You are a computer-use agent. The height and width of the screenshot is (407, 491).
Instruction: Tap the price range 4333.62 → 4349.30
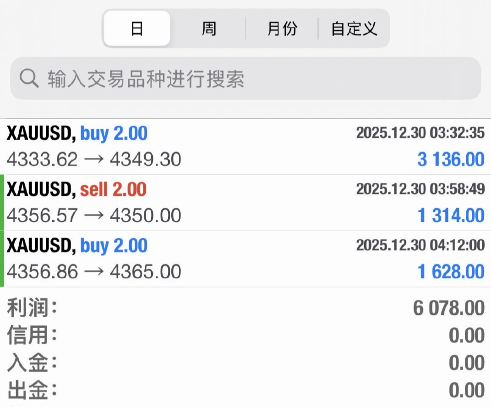point(94,159)
